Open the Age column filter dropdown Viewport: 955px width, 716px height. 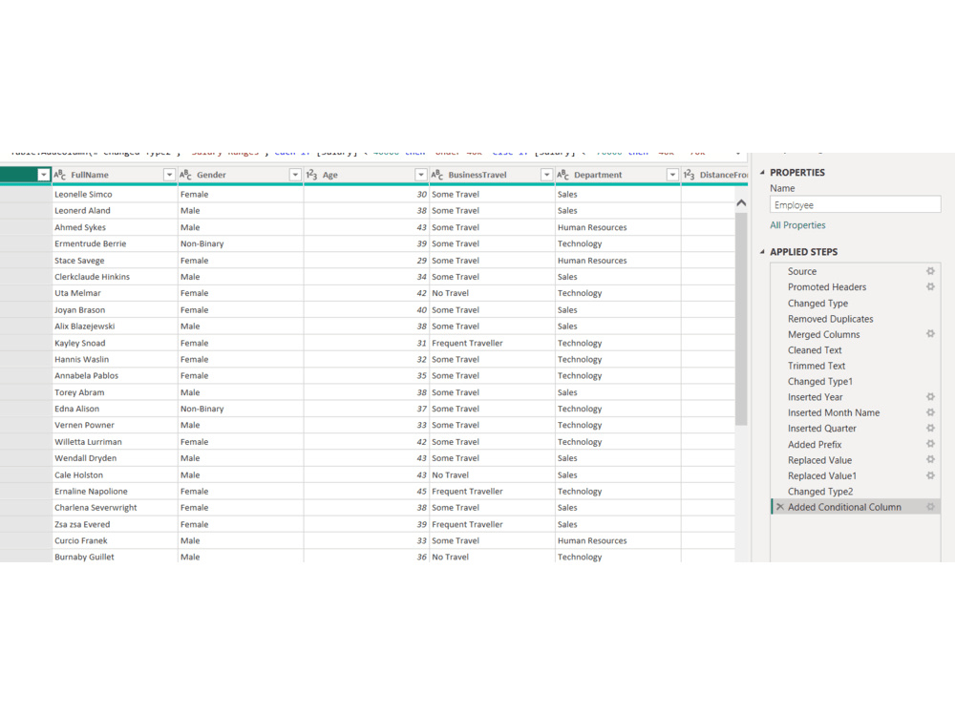[x=421, y=175]
